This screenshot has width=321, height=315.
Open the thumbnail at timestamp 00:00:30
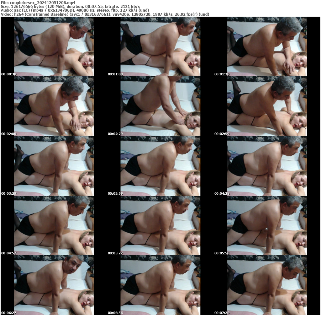(53, 46)
